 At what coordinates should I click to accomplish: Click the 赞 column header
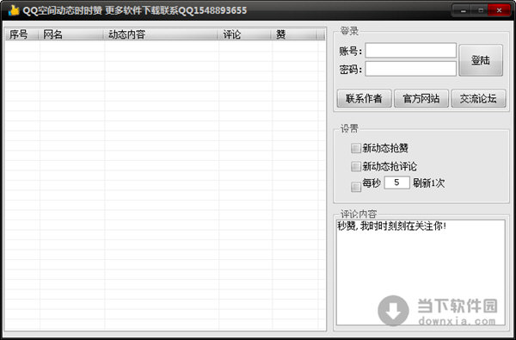coord(294,34)
